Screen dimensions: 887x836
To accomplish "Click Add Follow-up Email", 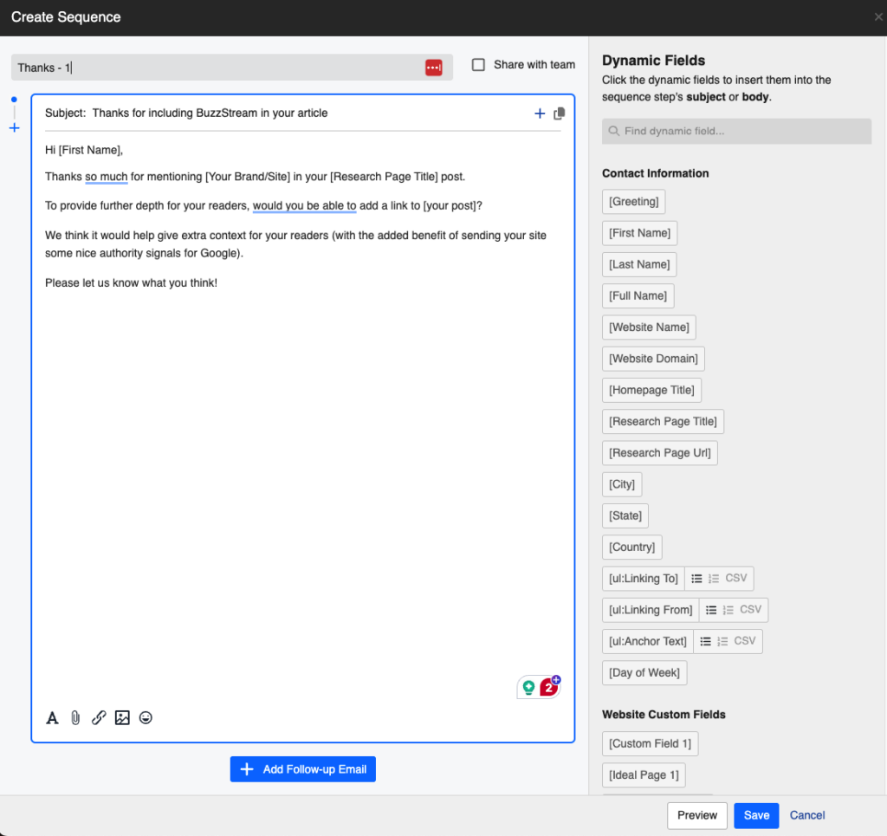I will coord(302,768).
